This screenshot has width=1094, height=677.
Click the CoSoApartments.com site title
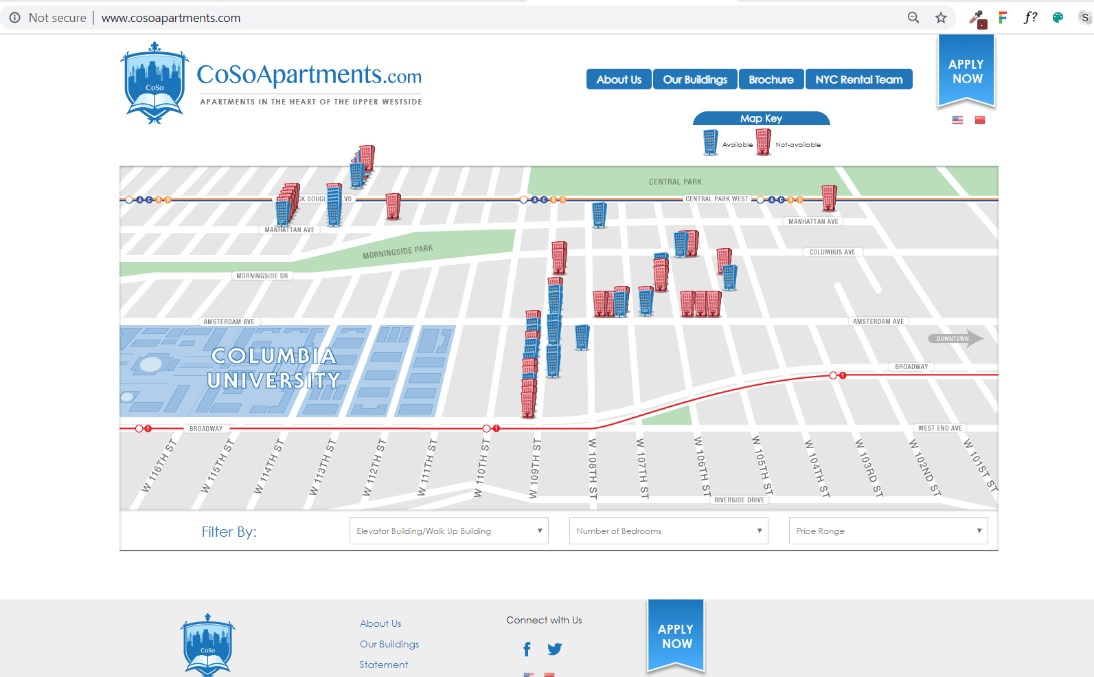click(x=310, y=75)
